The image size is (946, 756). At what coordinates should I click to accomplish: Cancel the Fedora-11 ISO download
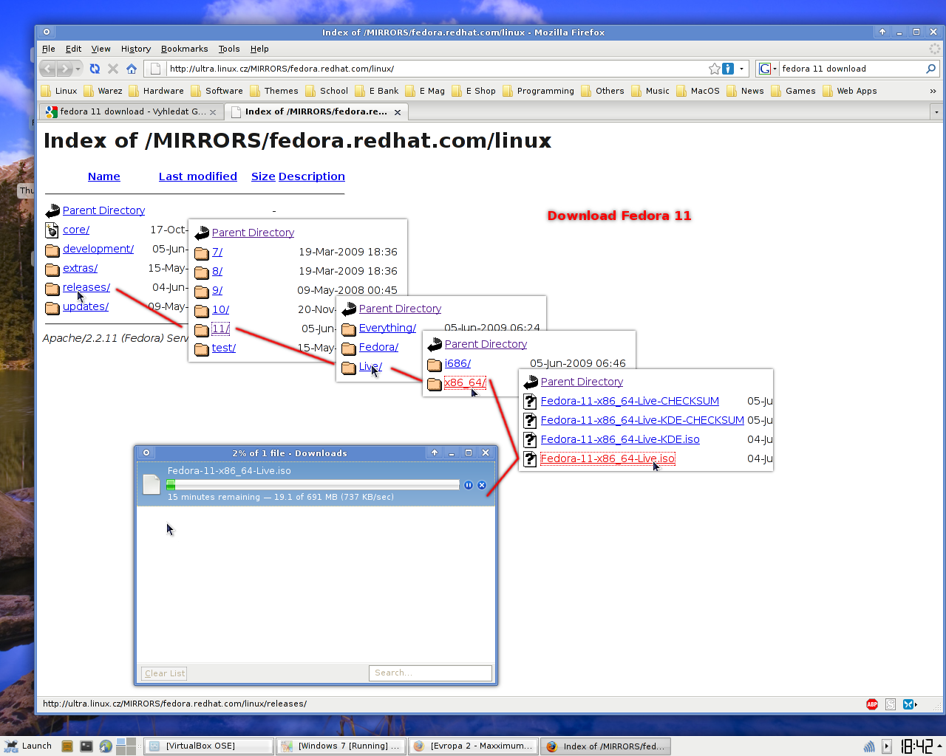pyautogui.click(x=482, y=485)
